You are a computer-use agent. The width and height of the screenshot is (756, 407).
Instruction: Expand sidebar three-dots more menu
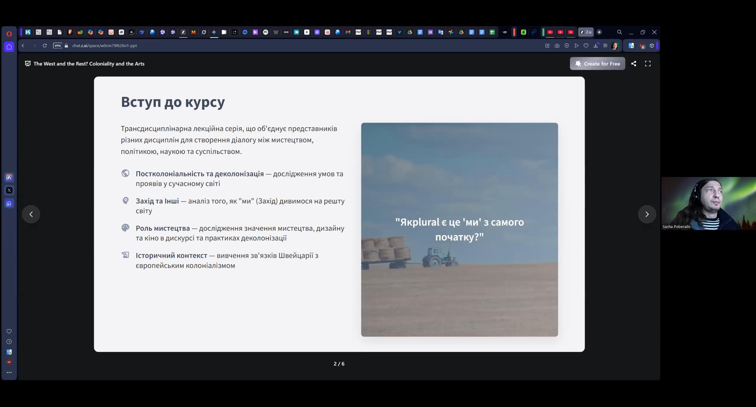(x=9, y=372)
